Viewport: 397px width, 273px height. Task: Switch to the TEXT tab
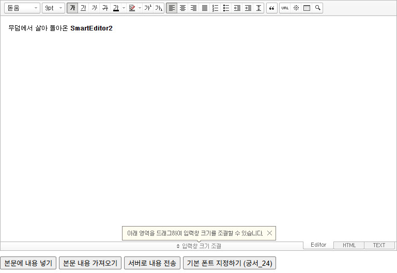click(379, 245)
